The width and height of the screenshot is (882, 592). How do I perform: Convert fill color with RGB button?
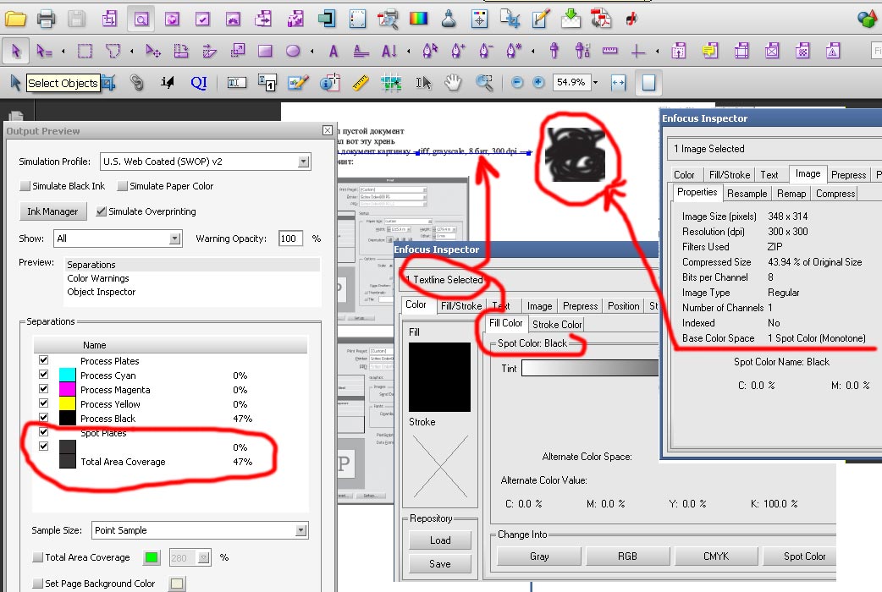pyautogui.click(x=627, y=556)
